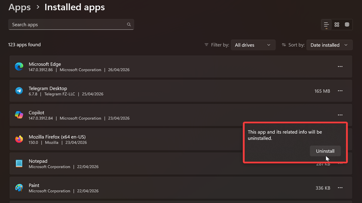Click the Notepad app icon
362x203 pixels.
[19, 164]
